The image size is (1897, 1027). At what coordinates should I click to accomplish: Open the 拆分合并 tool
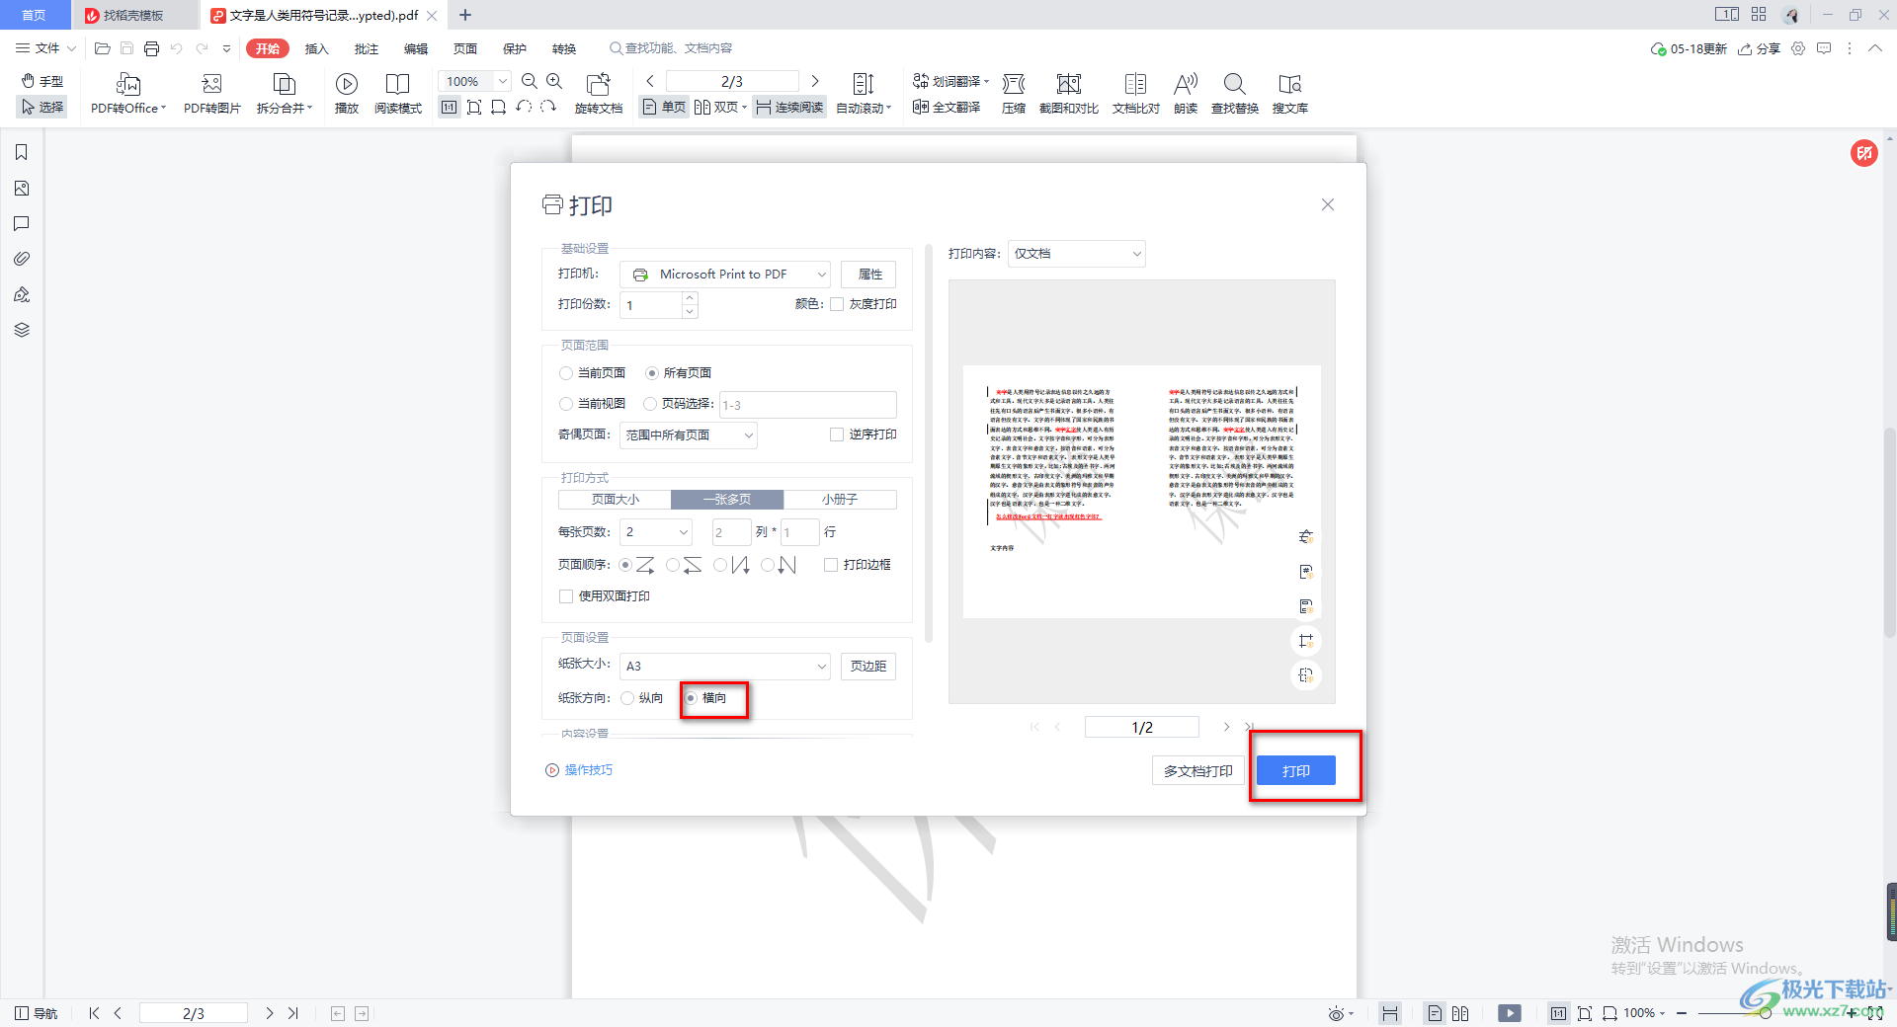coord(284,94)
